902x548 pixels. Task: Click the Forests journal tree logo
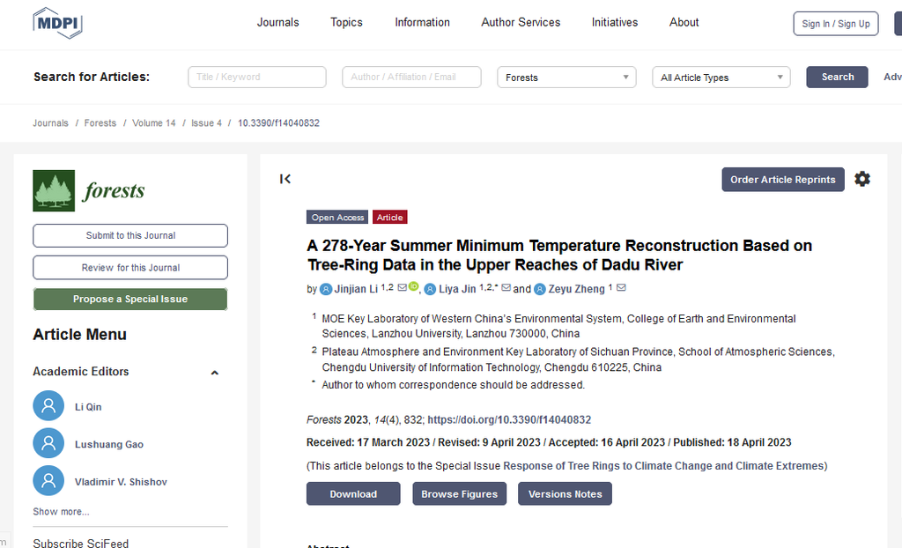coord(54,190)
